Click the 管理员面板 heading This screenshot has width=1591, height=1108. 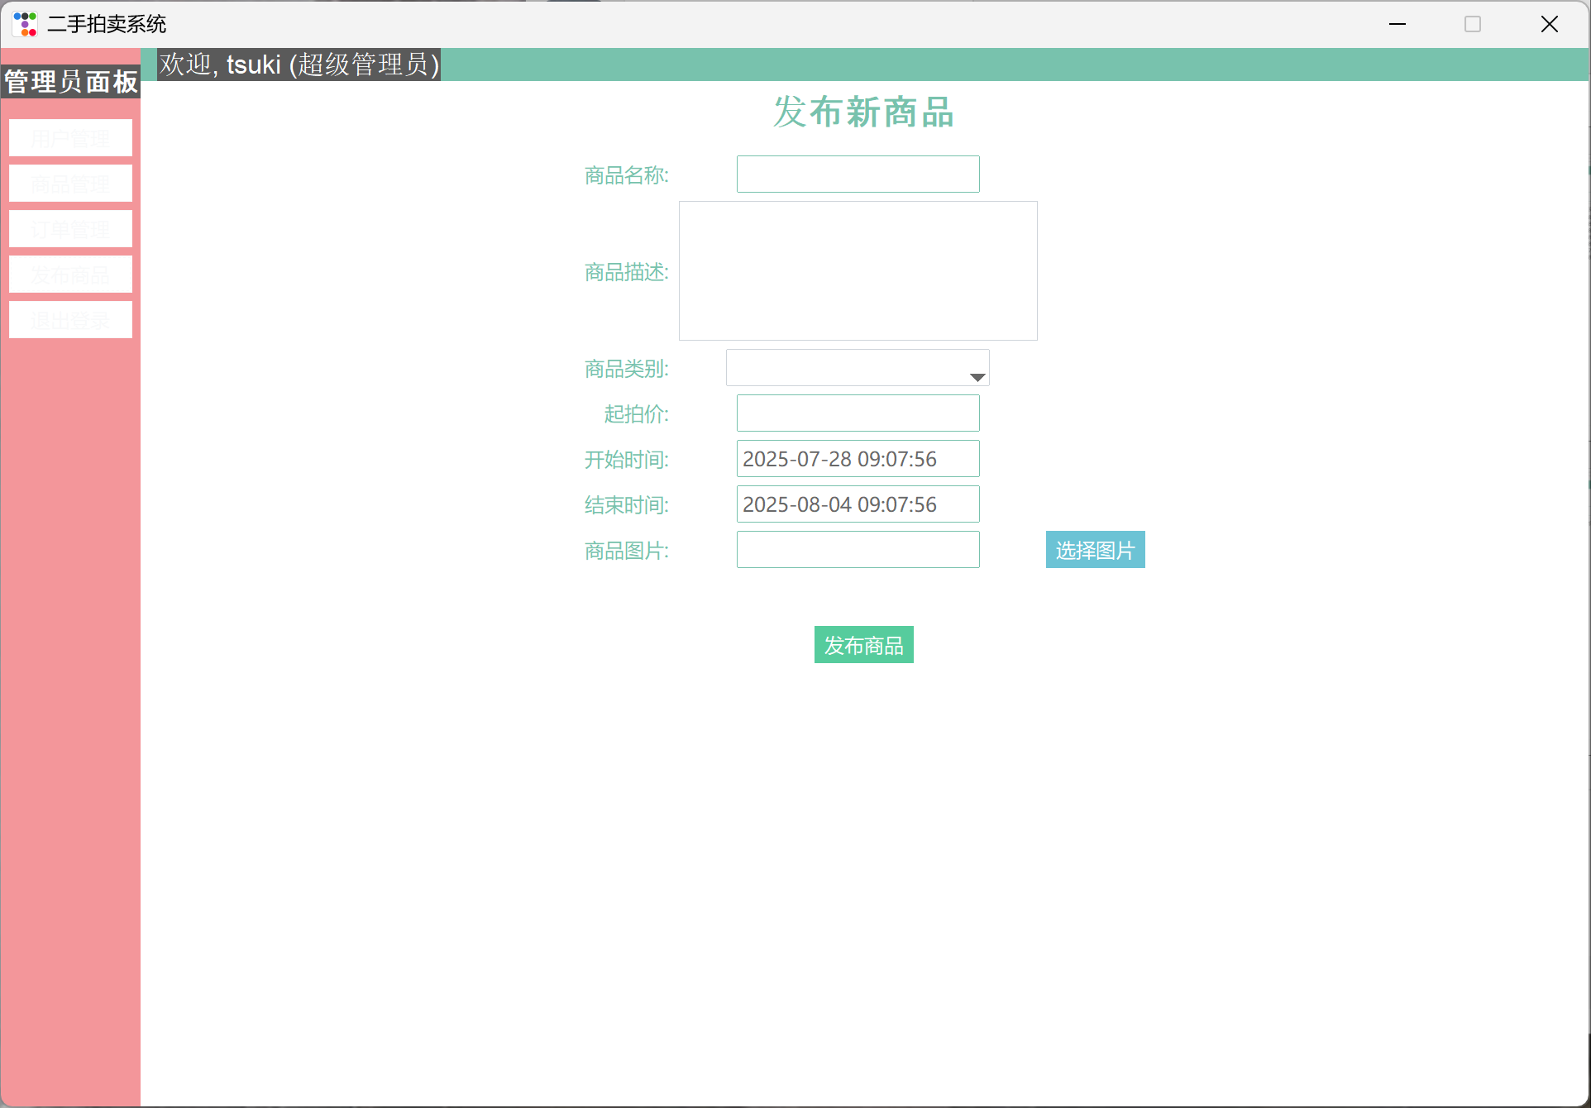[70, 82]
